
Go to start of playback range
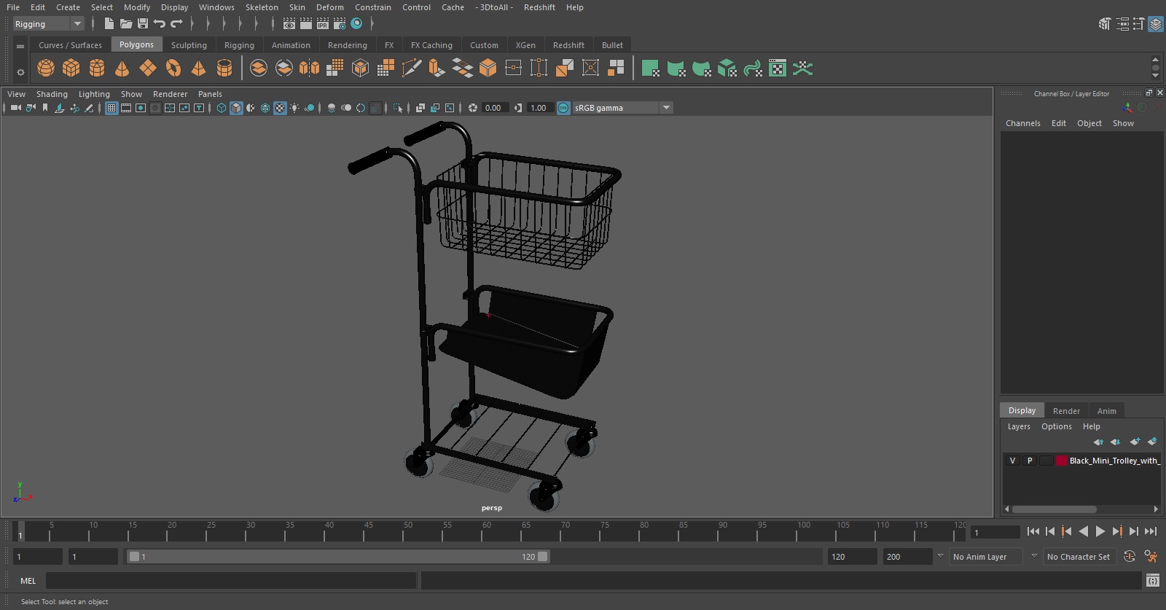click(1033, 532)
